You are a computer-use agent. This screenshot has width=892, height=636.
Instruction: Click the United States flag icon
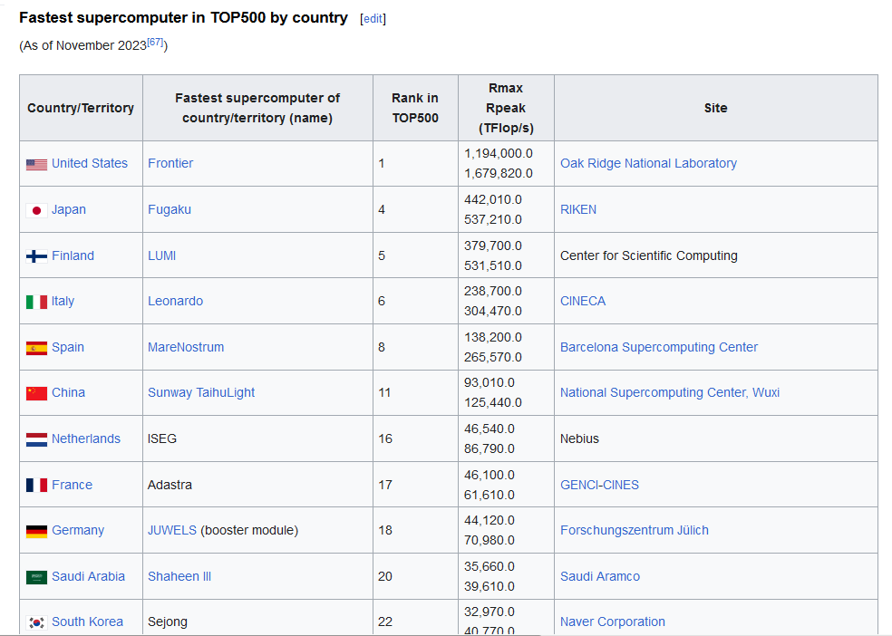(36, 165)
